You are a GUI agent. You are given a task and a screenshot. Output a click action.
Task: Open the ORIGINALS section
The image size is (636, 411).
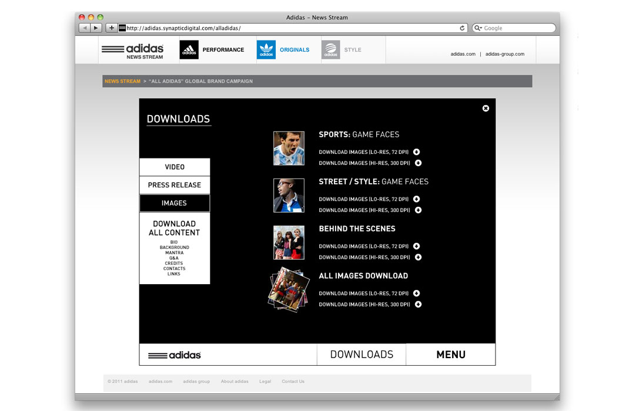(294, 50)
